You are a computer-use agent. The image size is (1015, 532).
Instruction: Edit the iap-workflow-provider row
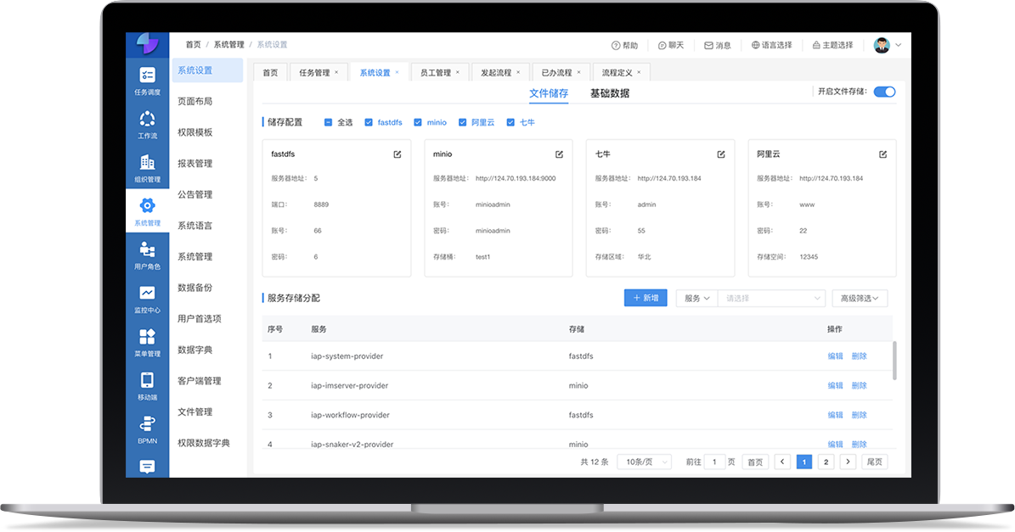[x=835, y=415]
